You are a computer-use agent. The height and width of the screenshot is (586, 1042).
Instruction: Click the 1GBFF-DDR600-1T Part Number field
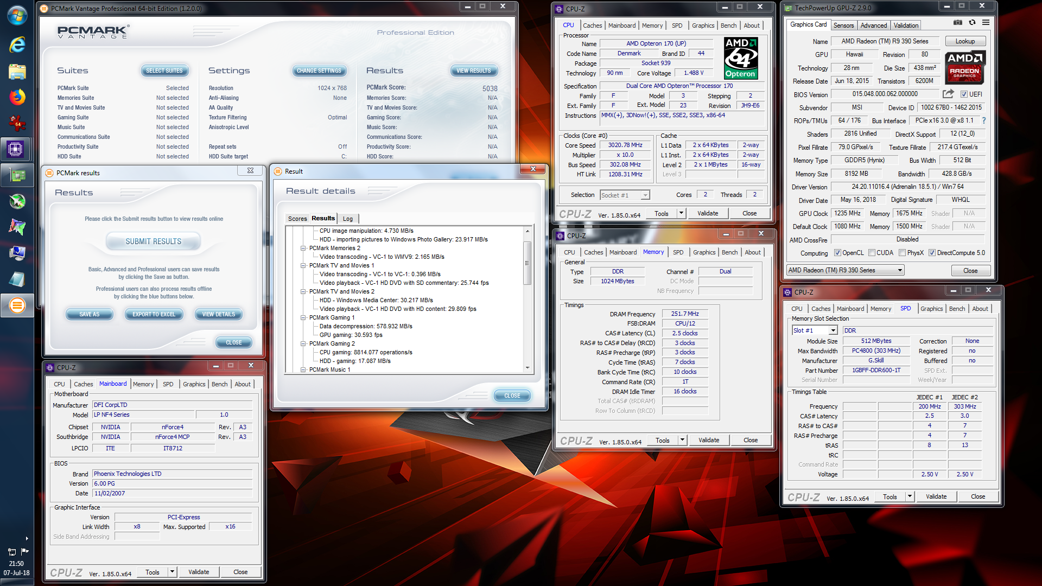[x=876, y=371]
